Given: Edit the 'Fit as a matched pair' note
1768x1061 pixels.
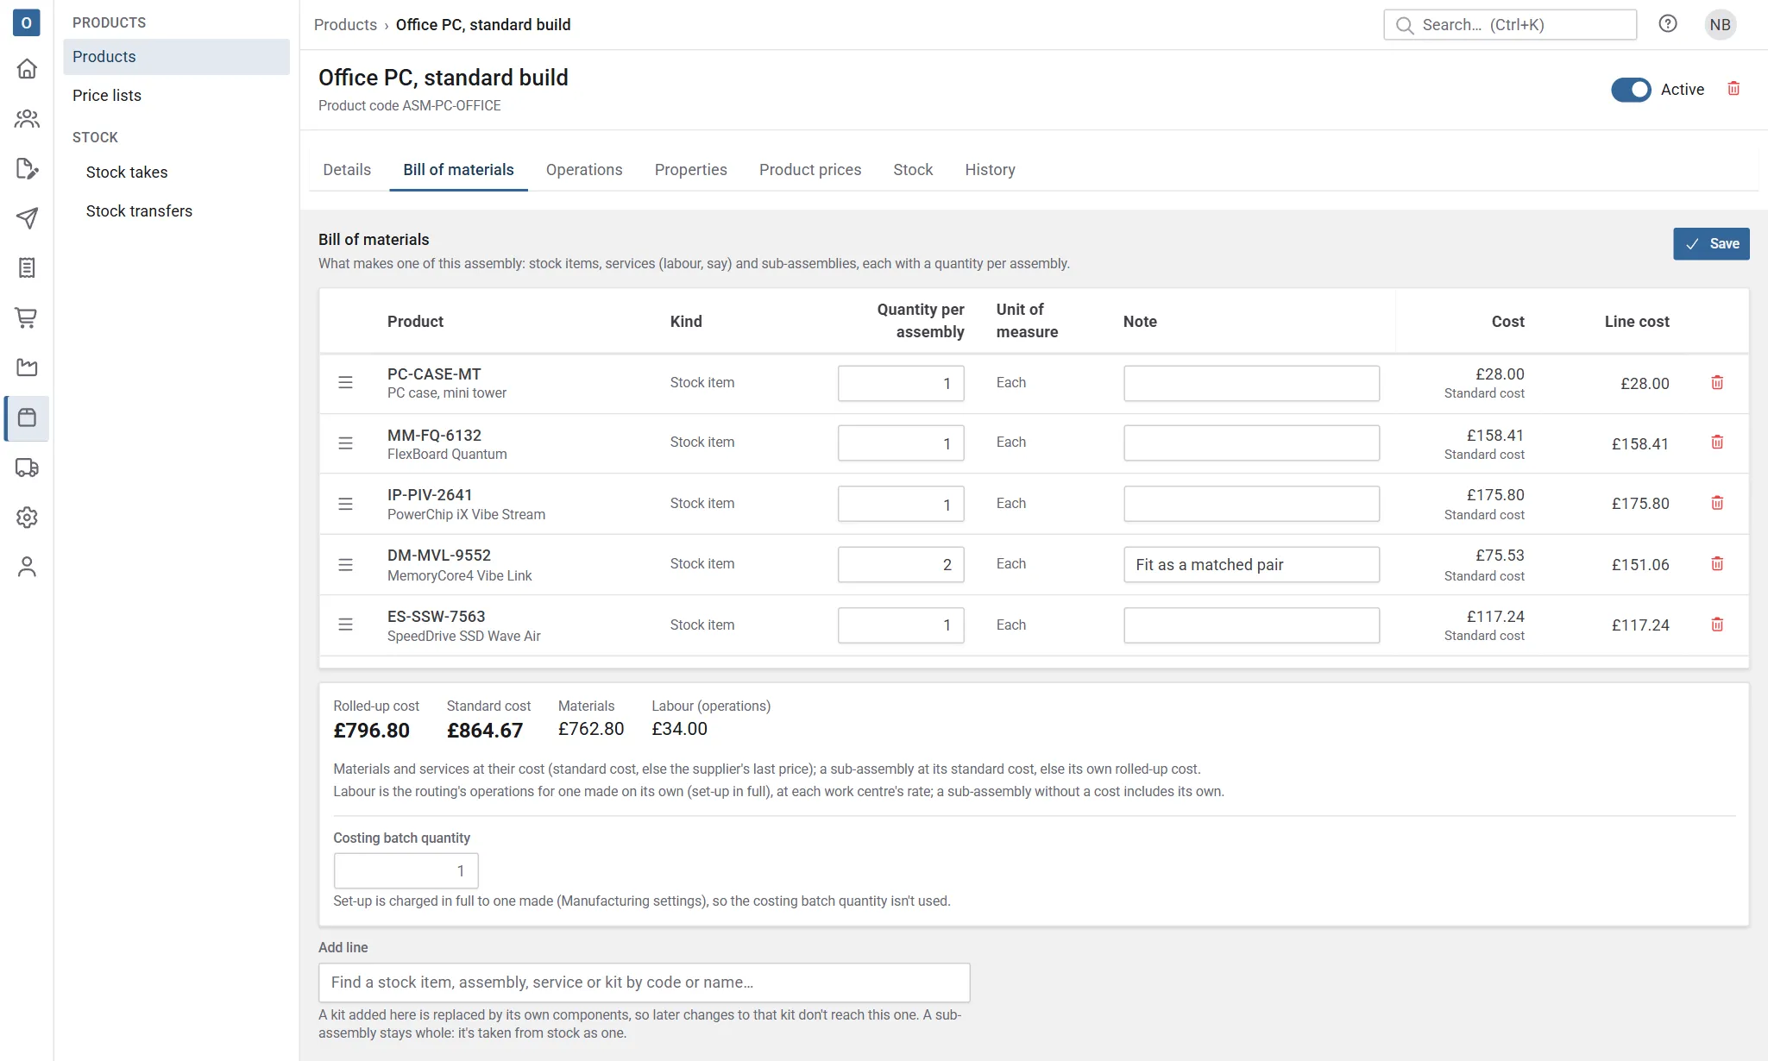Looking at the screenshot, I should click(x=1251, y=564).
